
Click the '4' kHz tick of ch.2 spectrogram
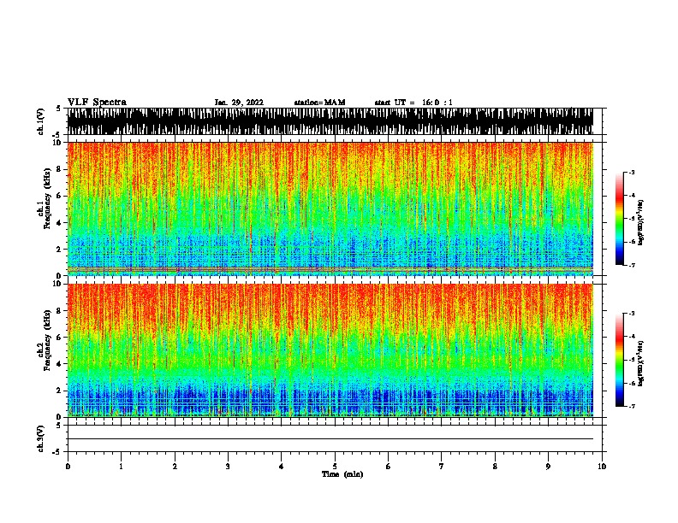[59, 364]
